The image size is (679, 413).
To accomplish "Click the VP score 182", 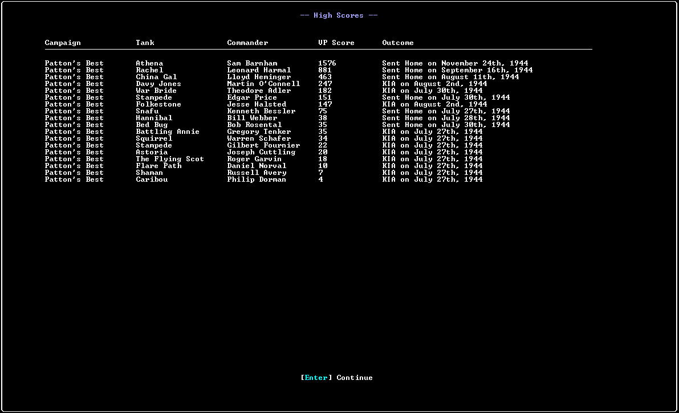I will point(325,91).
